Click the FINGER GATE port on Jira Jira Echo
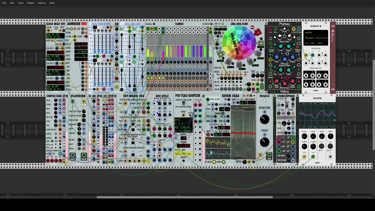This screenshot has height=211, width=375. pyautogui.click(x=224, y=68)
